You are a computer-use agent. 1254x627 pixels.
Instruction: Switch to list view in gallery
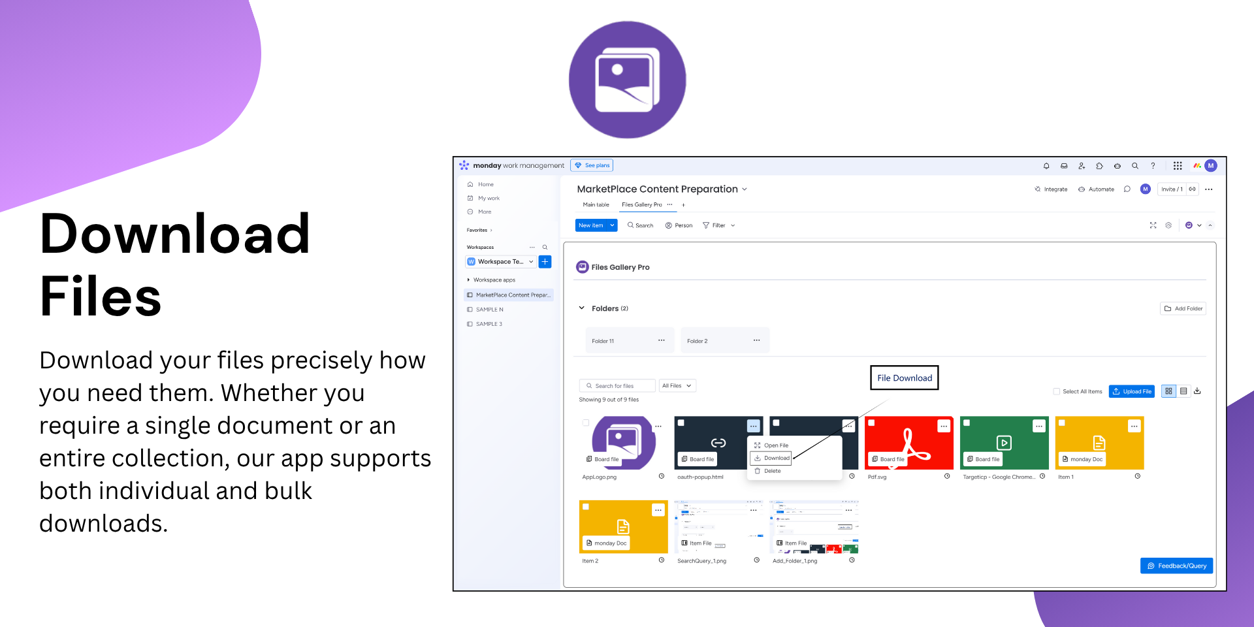1183,391
